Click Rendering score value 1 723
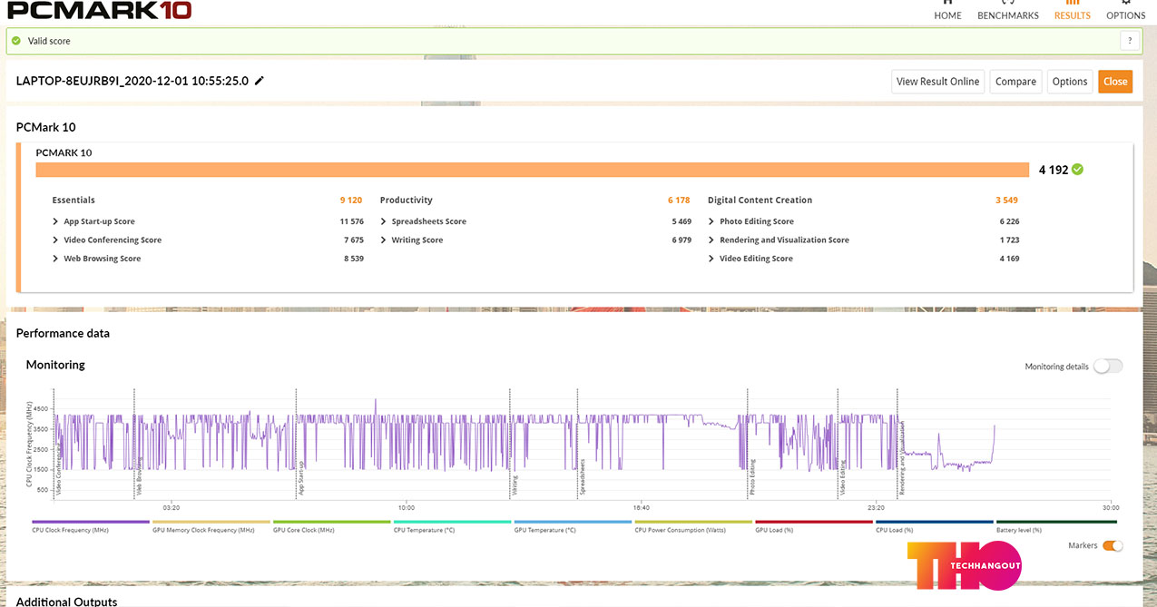This screenshot has width=1157, height=607. [x=1009, y=240]
